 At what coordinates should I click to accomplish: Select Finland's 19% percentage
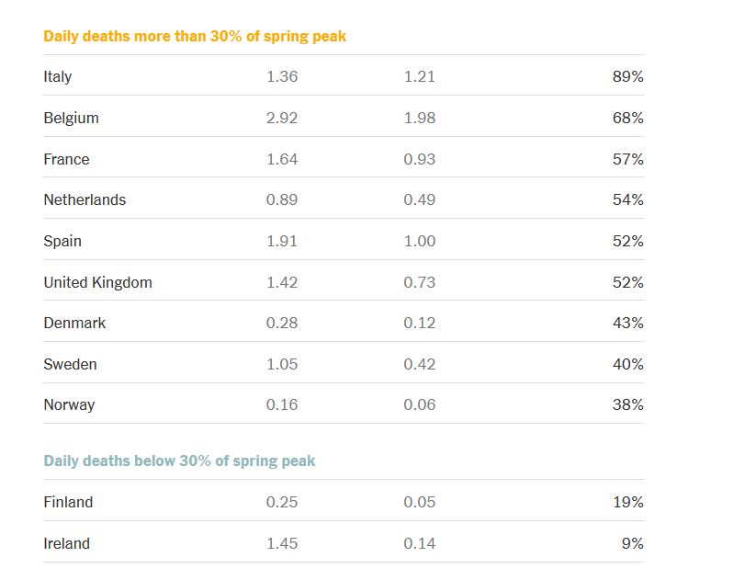coord(628,502)
